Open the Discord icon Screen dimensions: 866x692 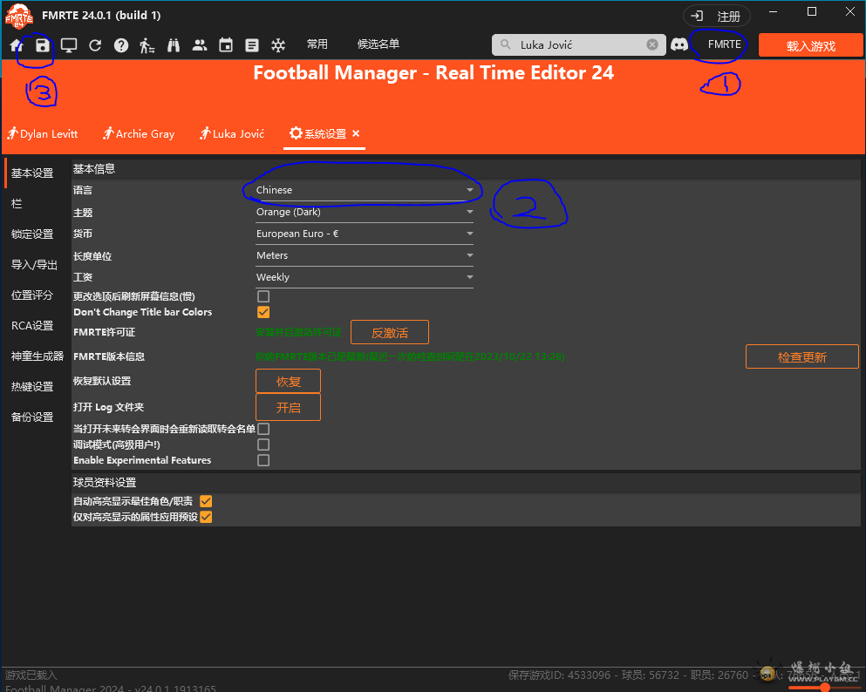(679, 44)
